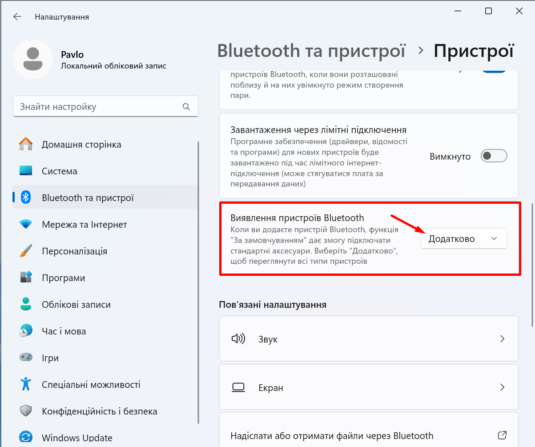Open the System settings category
This screenshot has height=447, width=535.
click(x=59, y=171)
